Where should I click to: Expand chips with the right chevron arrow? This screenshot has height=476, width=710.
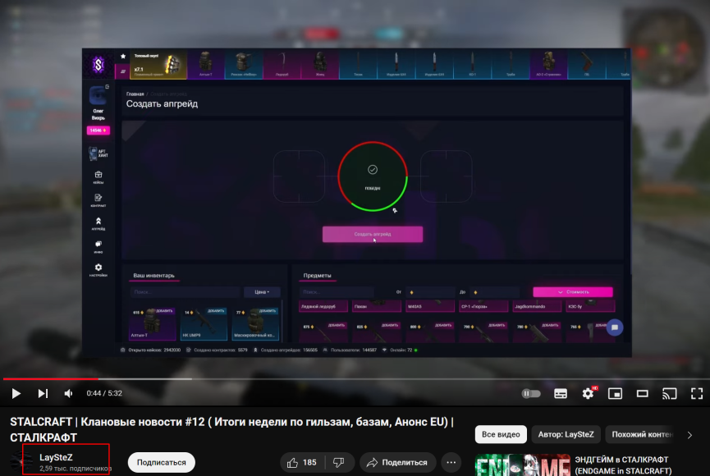pos(689,435)
